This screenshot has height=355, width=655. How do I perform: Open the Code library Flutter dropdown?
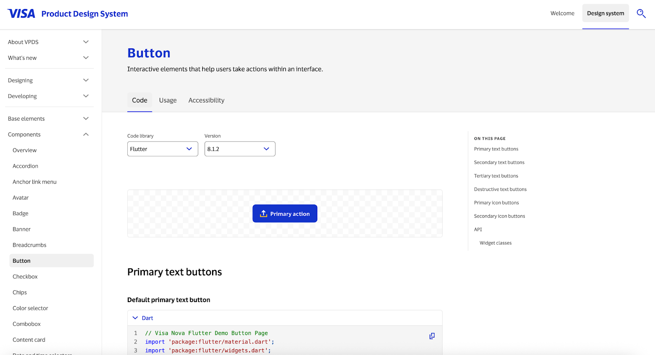(x=163, y=149)
